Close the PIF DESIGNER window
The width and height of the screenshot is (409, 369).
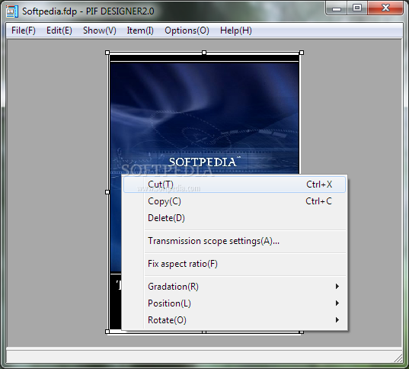pos(385,8)
